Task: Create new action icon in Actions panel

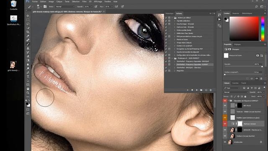Action: (x=206, y=90)
